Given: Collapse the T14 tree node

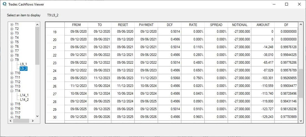Looking at the screenshot, I should tap(12, 91).
